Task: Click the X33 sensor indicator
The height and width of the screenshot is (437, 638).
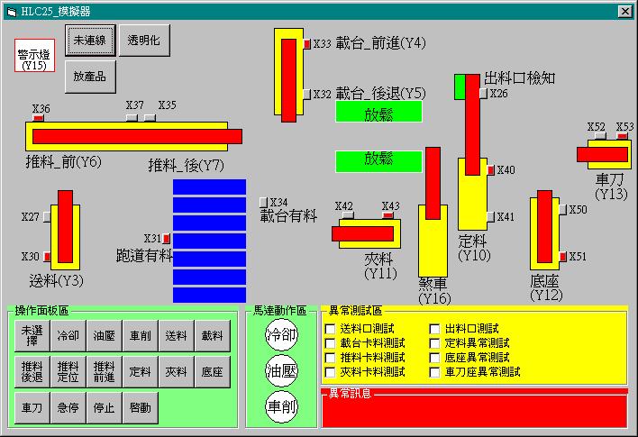Action: [x=306, y=43]
